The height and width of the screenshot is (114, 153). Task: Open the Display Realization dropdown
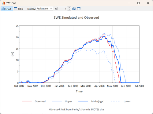tap(44, 9)
